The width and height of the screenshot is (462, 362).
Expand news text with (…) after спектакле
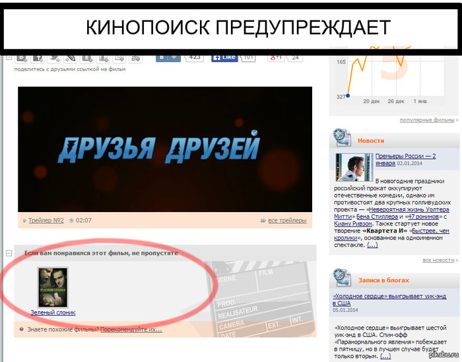372,245
